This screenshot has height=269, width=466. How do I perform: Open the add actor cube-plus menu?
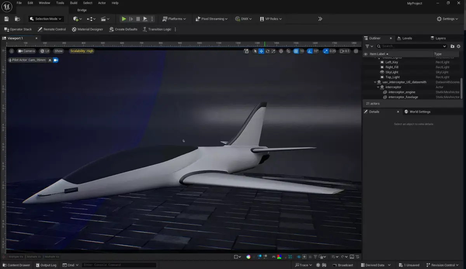(77, 19)
